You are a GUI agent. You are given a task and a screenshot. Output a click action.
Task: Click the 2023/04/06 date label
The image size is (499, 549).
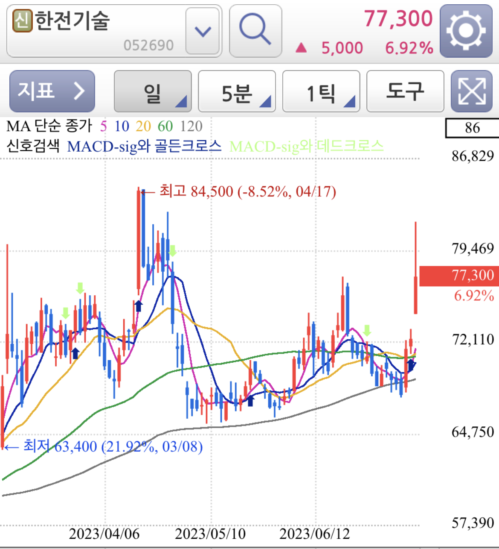click(x=104, y=534)
